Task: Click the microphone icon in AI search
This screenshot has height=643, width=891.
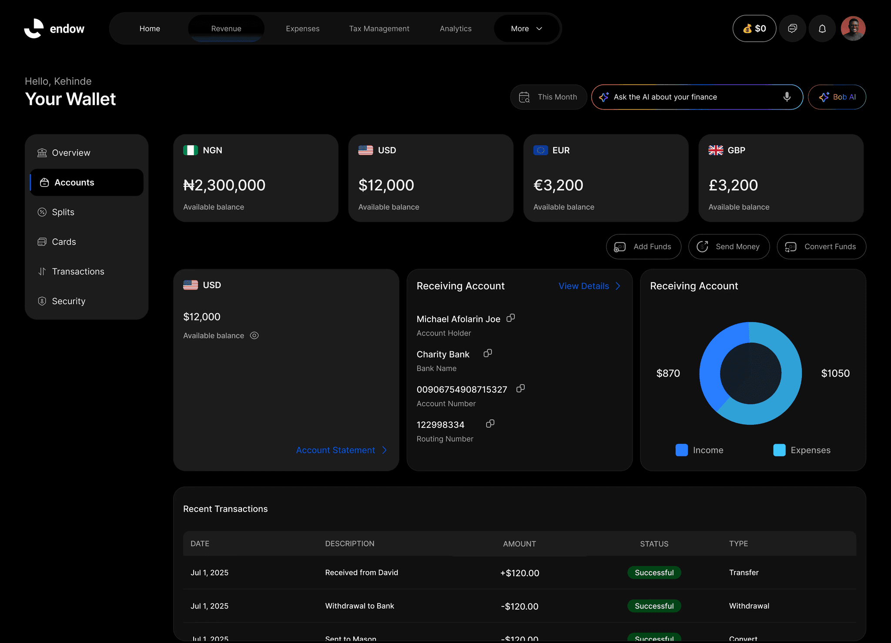Action: click(x=787, y=97)
